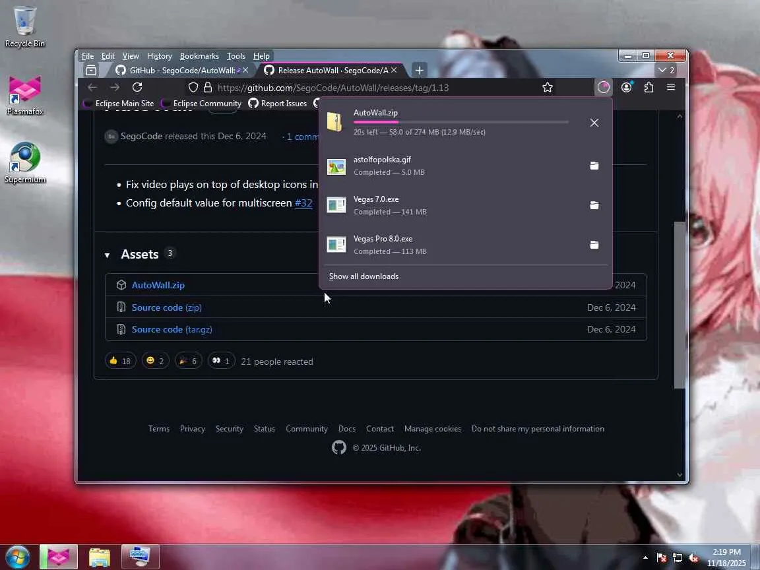Click Show all downloads
The width and height of the screenshot is (760, 570).
[x=364, y=276]
